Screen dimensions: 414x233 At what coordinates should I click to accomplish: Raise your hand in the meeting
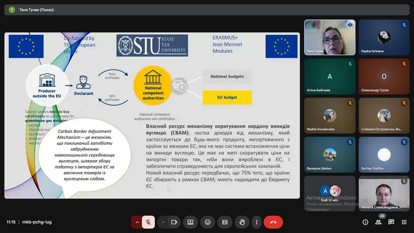tap(242, 222)
